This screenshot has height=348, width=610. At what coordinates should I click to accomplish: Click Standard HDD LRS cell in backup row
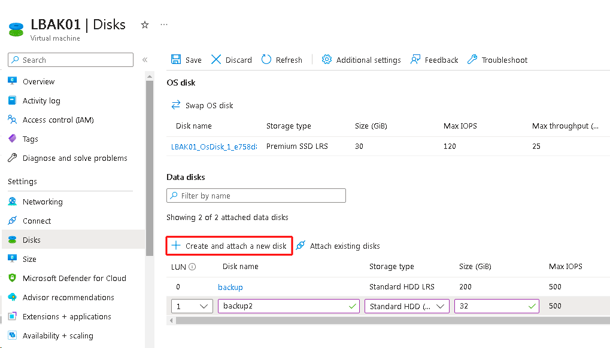pos(402,286)
